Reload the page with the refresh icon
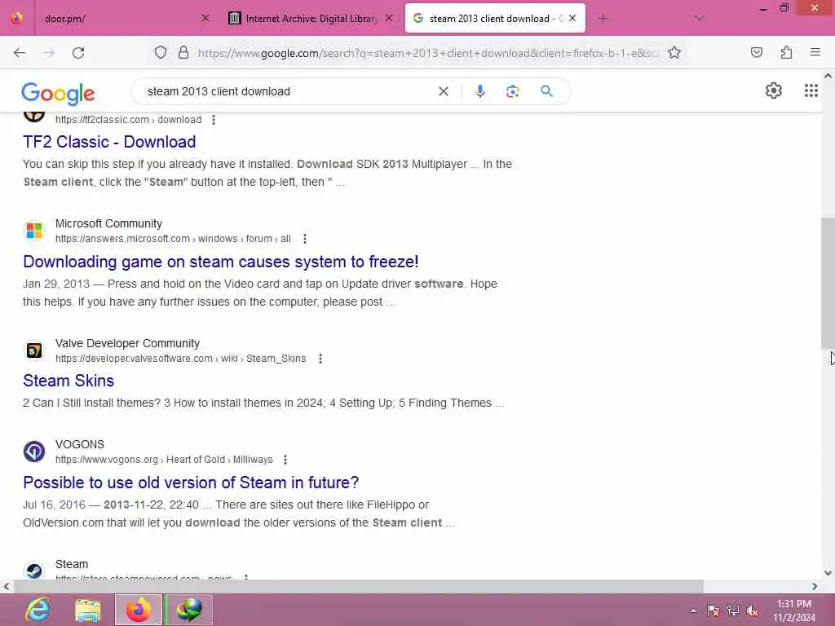Viewport: 835px width, 626px height. (78, 53)
